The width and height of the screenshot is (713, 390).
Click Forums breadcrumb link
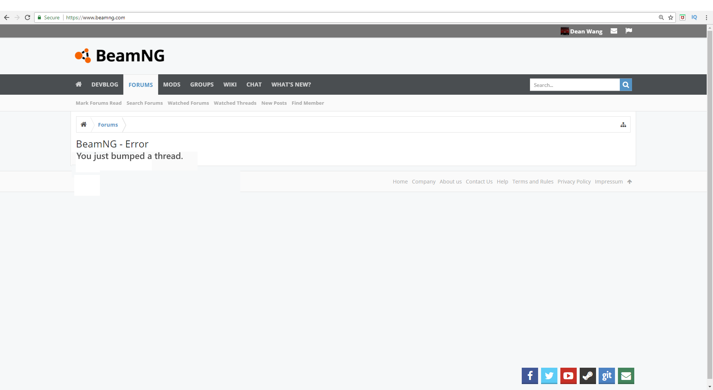(108, 125)
